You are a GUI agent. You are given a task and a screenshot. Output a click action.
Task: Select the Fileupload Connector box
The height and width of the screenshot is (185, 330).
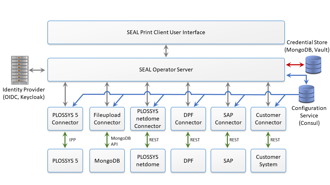(107, 119)
